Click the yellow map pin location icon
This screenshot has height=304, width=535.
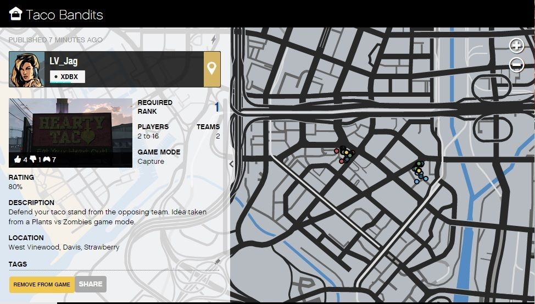tap(212, 69)
